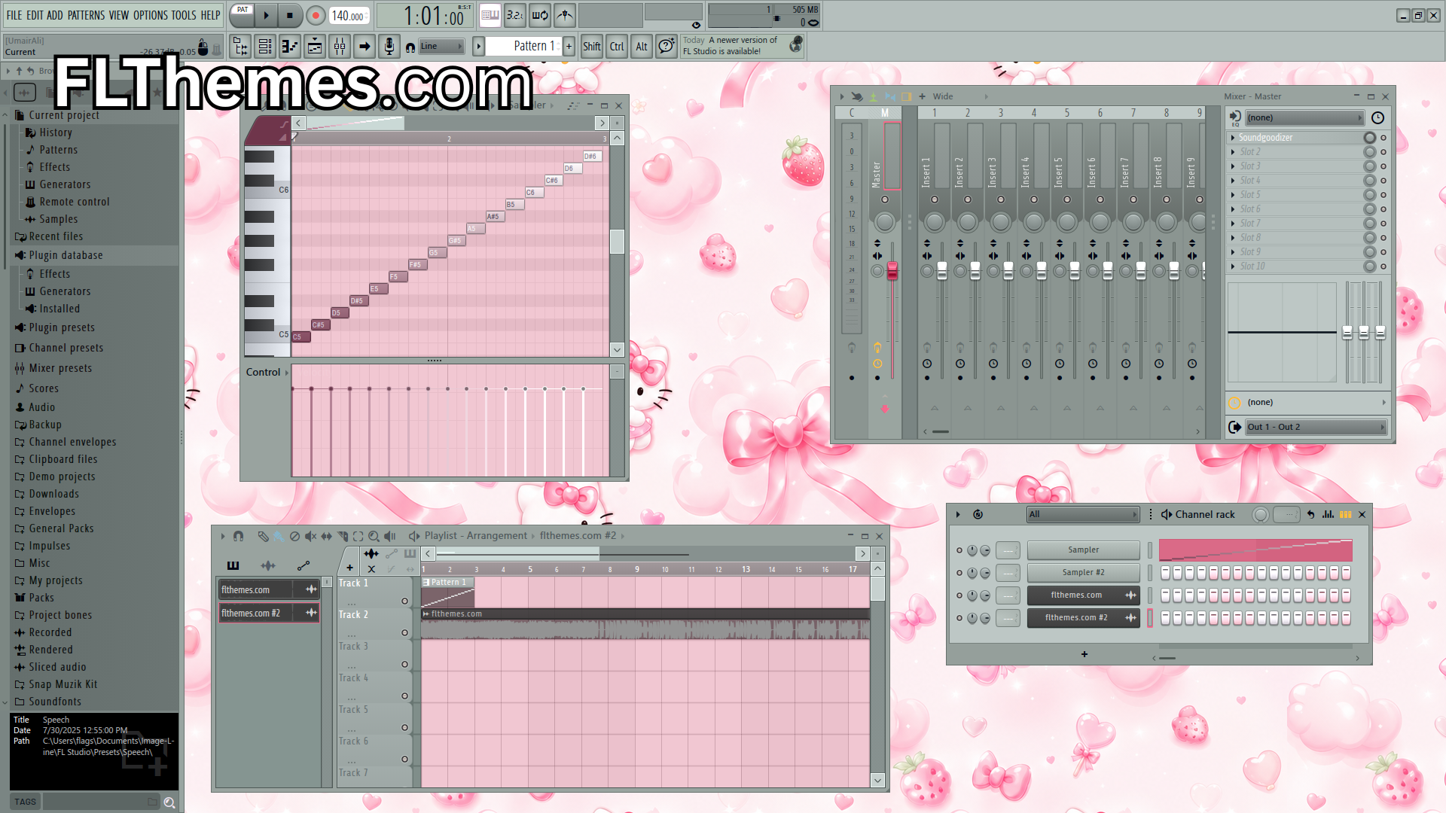Select the Playlist slip tool
This screenshot has width=1446, height=813.
(x=326, y=536)
